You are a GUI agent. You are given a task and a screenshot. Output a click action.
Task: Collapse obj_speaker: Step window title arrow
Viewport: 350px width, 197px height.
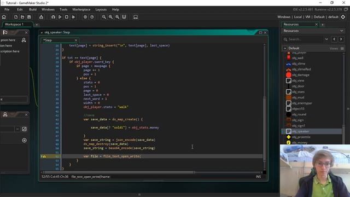tap(42, 33)
